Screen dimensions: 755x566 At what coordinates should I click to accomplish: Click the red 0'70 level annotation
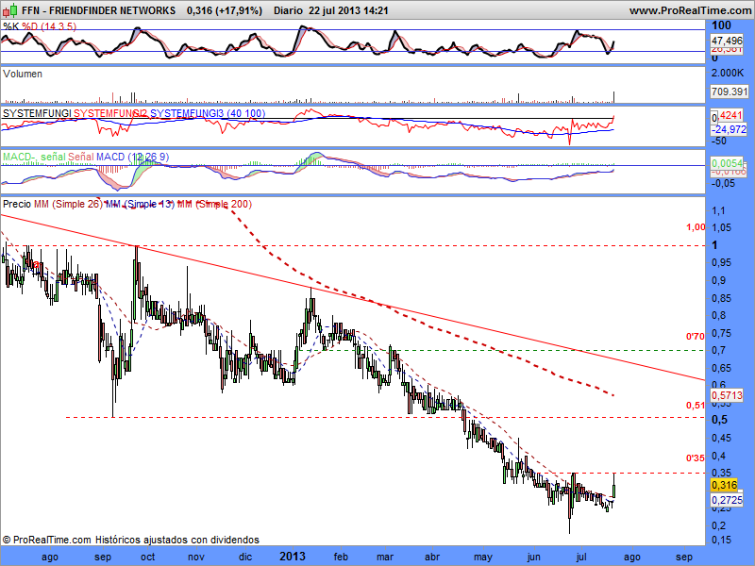point(696,337)
